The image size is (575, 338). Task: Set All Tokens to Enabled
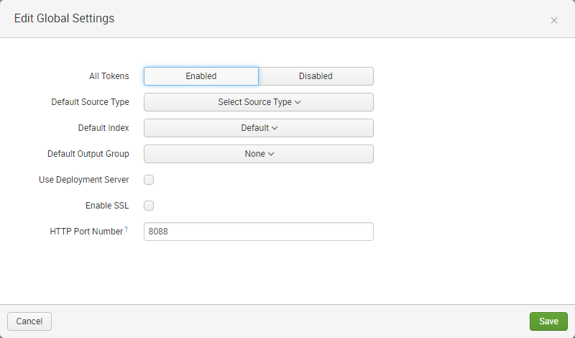pyautogui.click(x=201, y=76)
